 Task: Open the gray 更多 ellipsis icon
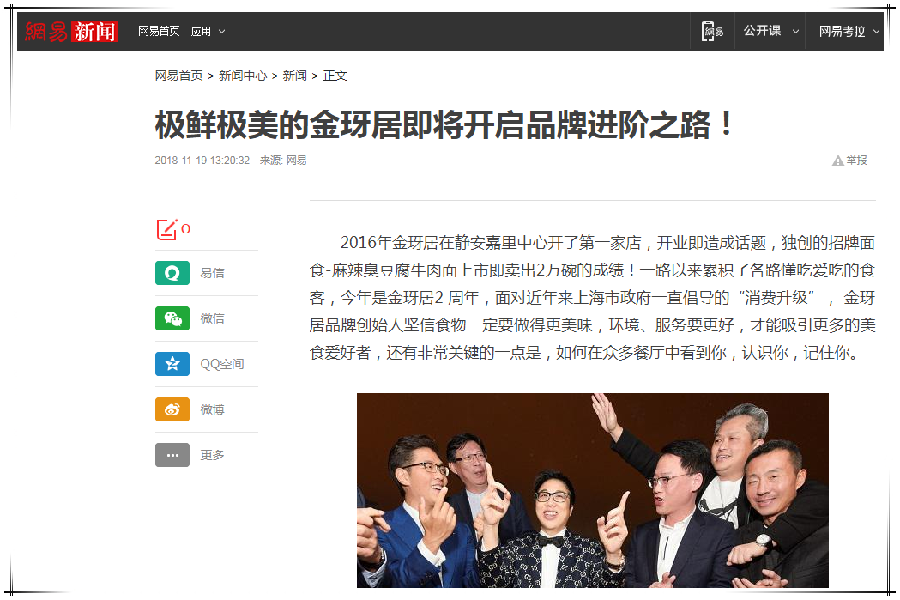(172, 455)
